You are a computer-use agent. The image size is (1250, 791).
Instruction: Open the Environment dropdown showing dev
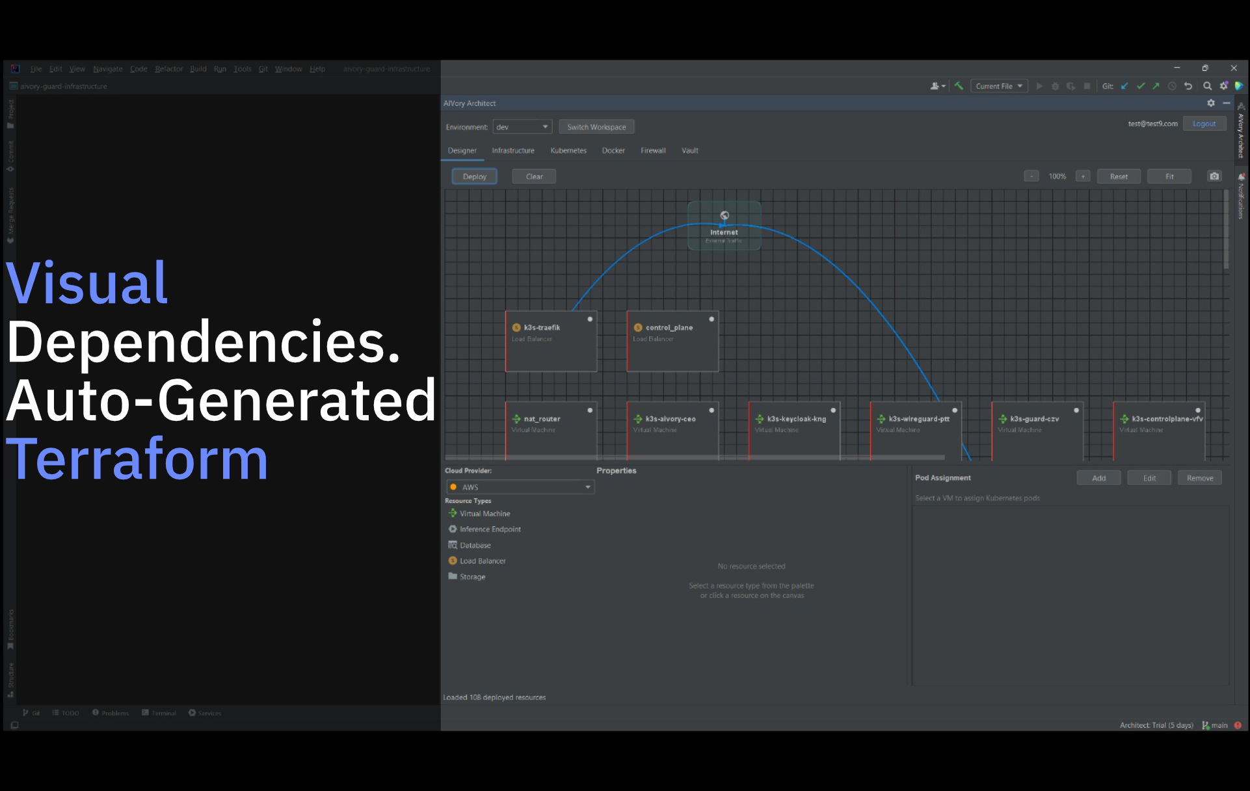coord(522,126)
